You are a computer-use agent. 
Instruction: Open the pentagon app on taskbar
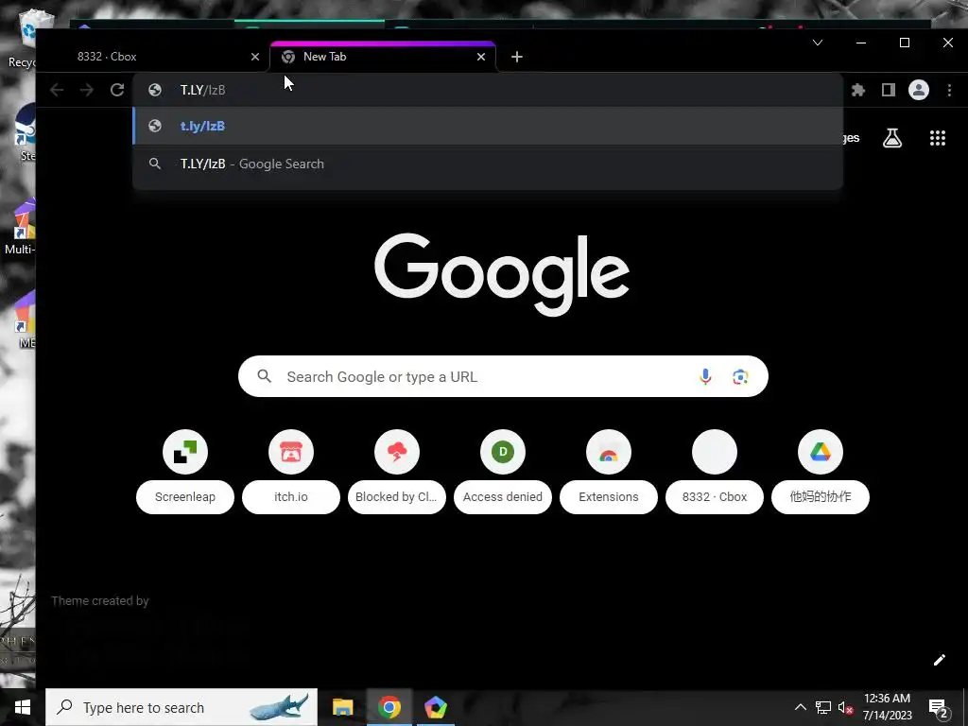click(x=435, y=707)
